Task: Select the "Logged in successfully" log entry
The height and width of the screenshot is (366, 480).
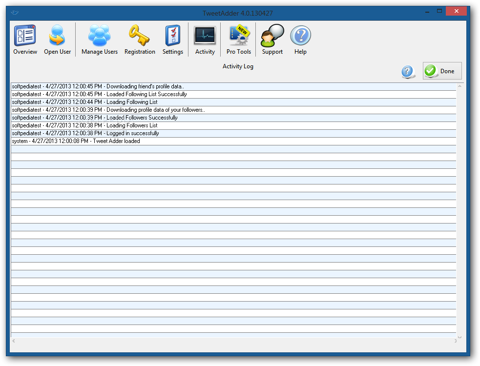Action: 233,133
